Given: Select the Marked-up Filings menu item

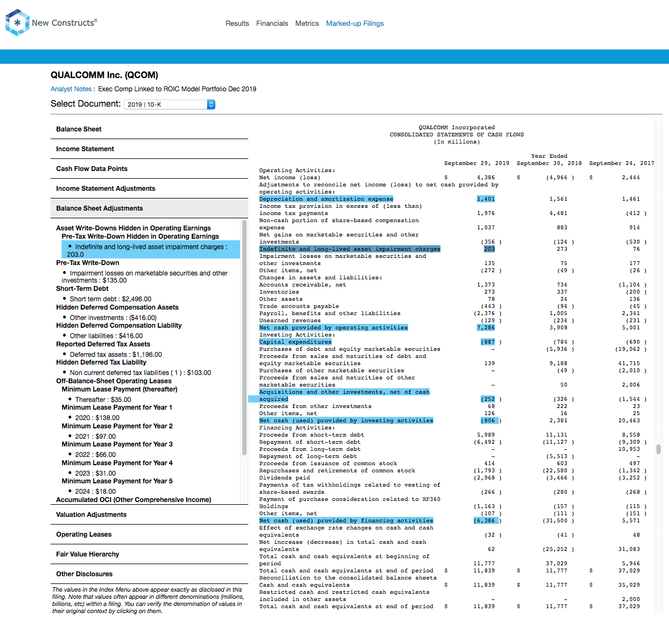Looking at the screenshot, I should click(355, 24).
